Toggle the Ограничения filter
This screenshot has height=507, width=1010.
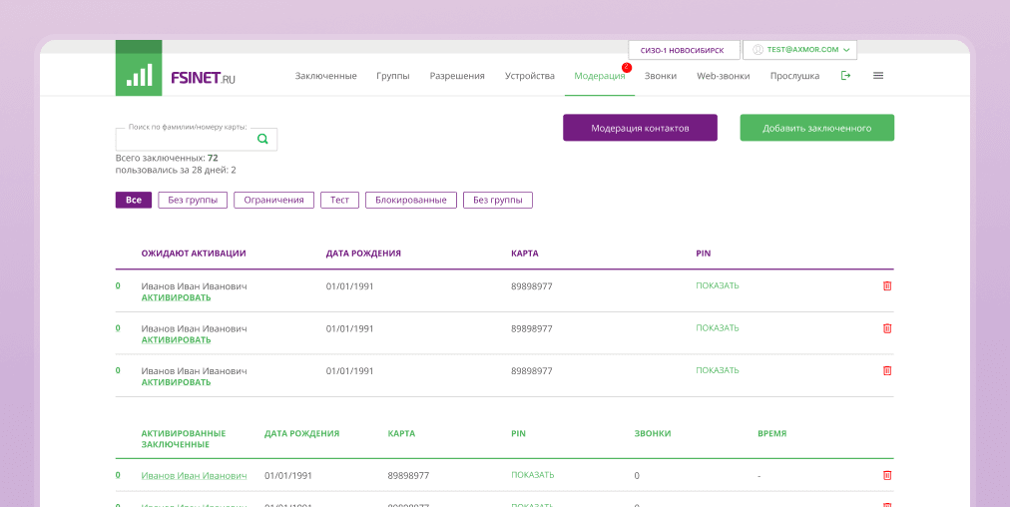pyautogui.click(x=274, y=201)
